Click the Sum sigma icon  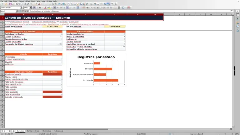pos(23,11)
